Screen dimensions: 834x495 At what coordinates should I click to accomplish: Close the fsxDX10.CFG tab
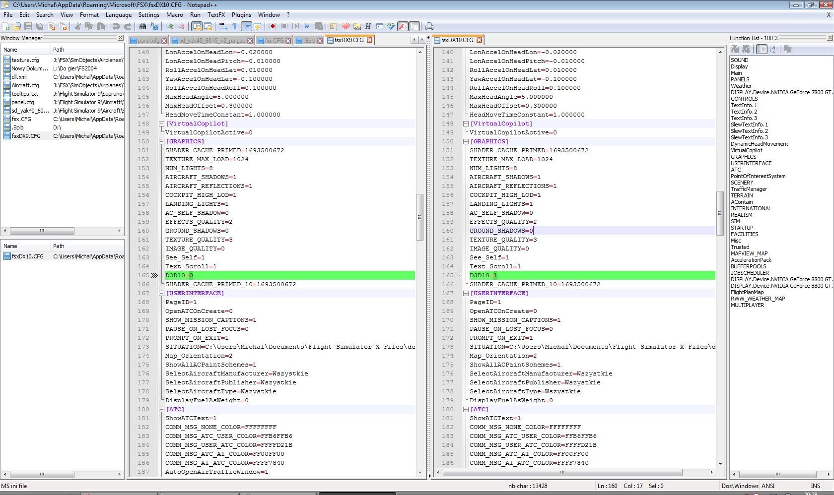point(479,40)
